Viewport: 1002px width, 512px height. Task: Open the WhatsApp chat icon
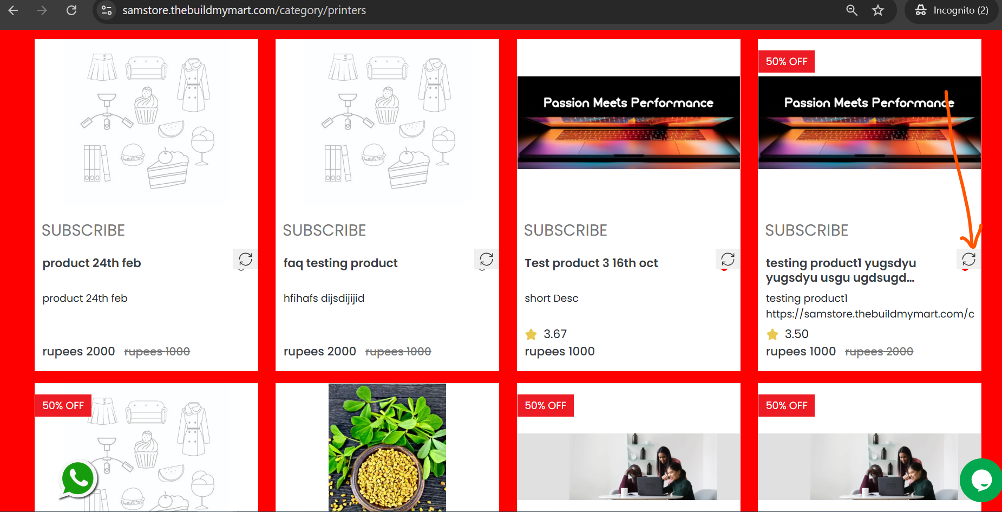coord(78,479)
